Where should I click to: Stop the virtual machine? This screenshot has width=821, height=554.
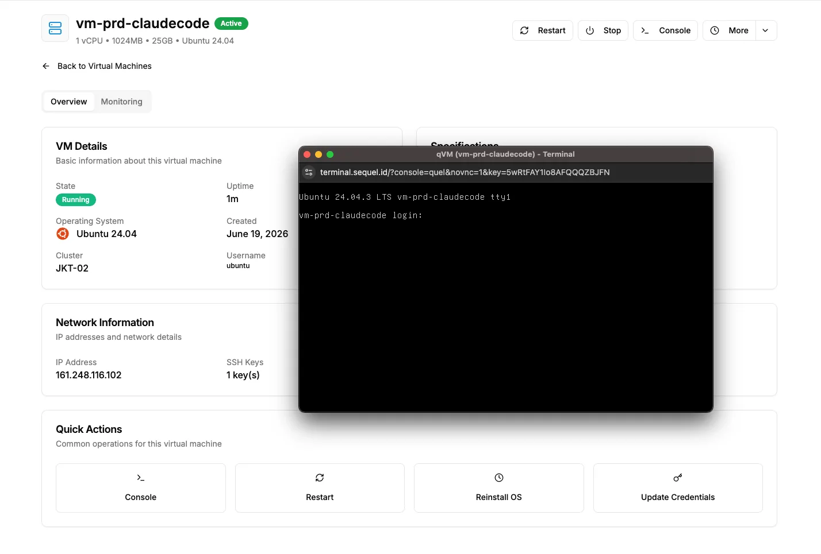coord(603,30)
